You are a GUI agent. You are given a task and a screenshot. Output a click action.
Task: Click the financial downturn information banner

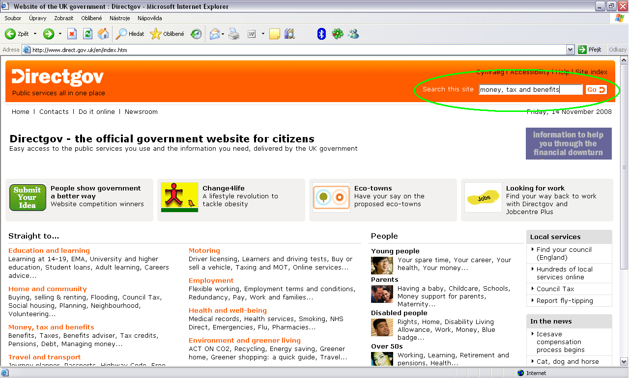tap(569, 143)
